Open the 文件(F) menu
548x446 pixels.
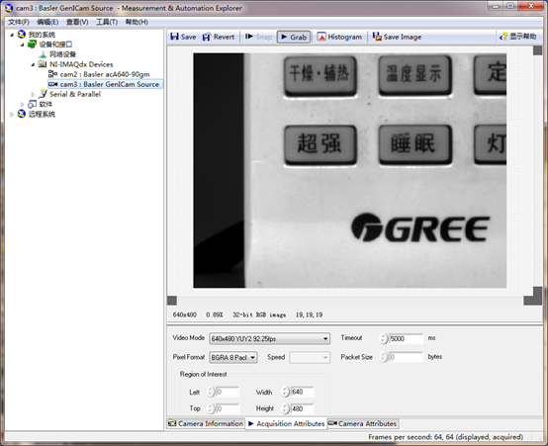pyautogui.click(x=19, y=22)
